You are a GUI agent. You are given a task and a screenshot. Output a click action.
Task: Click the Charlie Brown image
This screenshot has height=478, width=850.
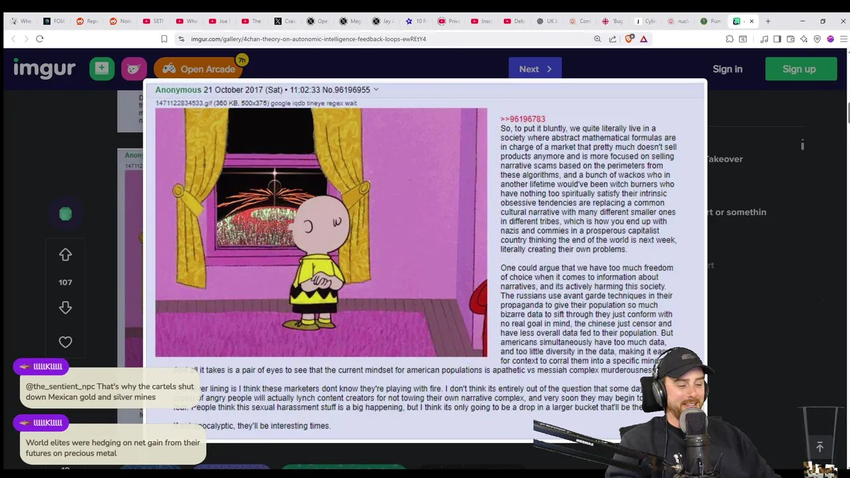pyautogui.click(x=321, y=232)
